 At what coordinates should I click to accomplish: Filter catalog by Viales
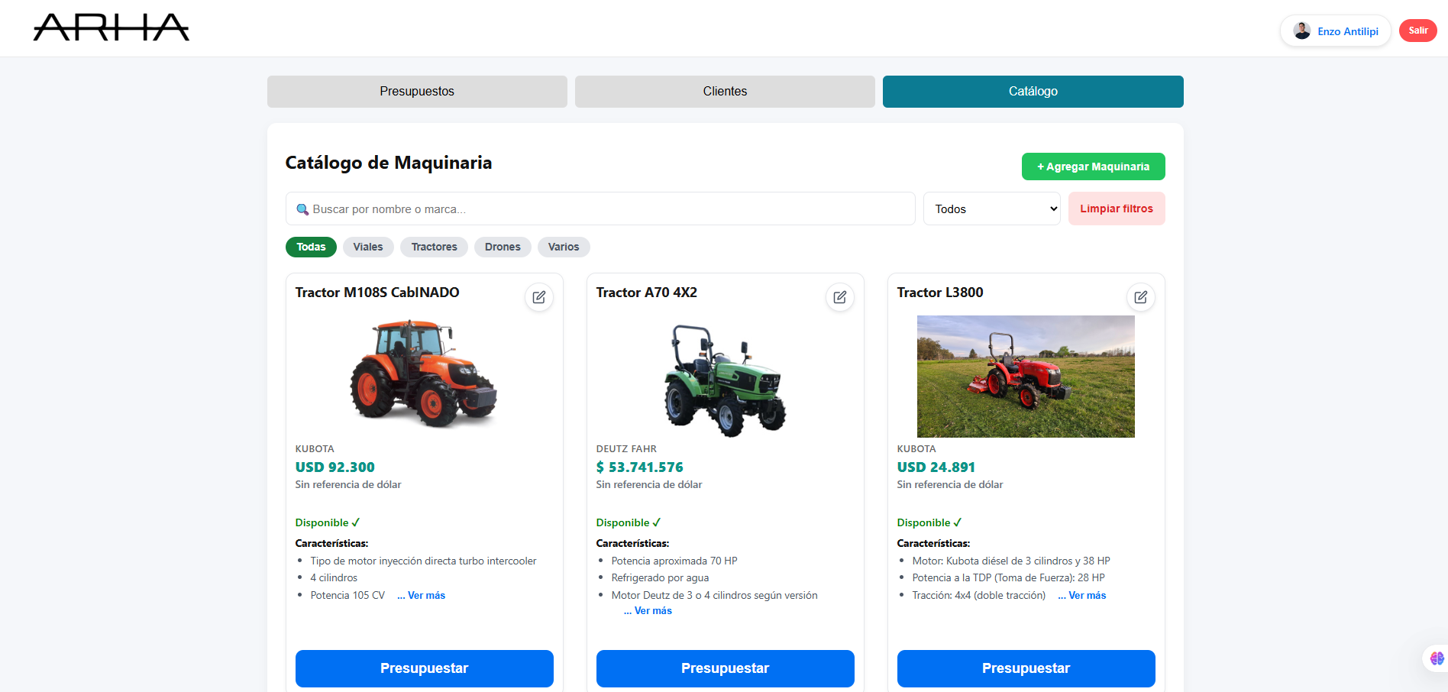pos(368,247)
